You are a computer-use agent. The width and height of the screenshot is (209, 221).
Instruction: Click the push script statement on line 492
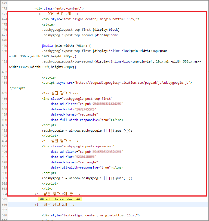[x=87, y=131]
